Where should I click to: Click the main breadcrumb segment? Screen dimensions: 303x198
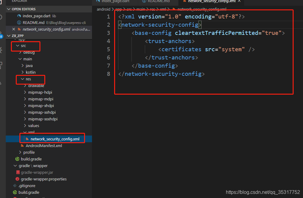(141, 9)
